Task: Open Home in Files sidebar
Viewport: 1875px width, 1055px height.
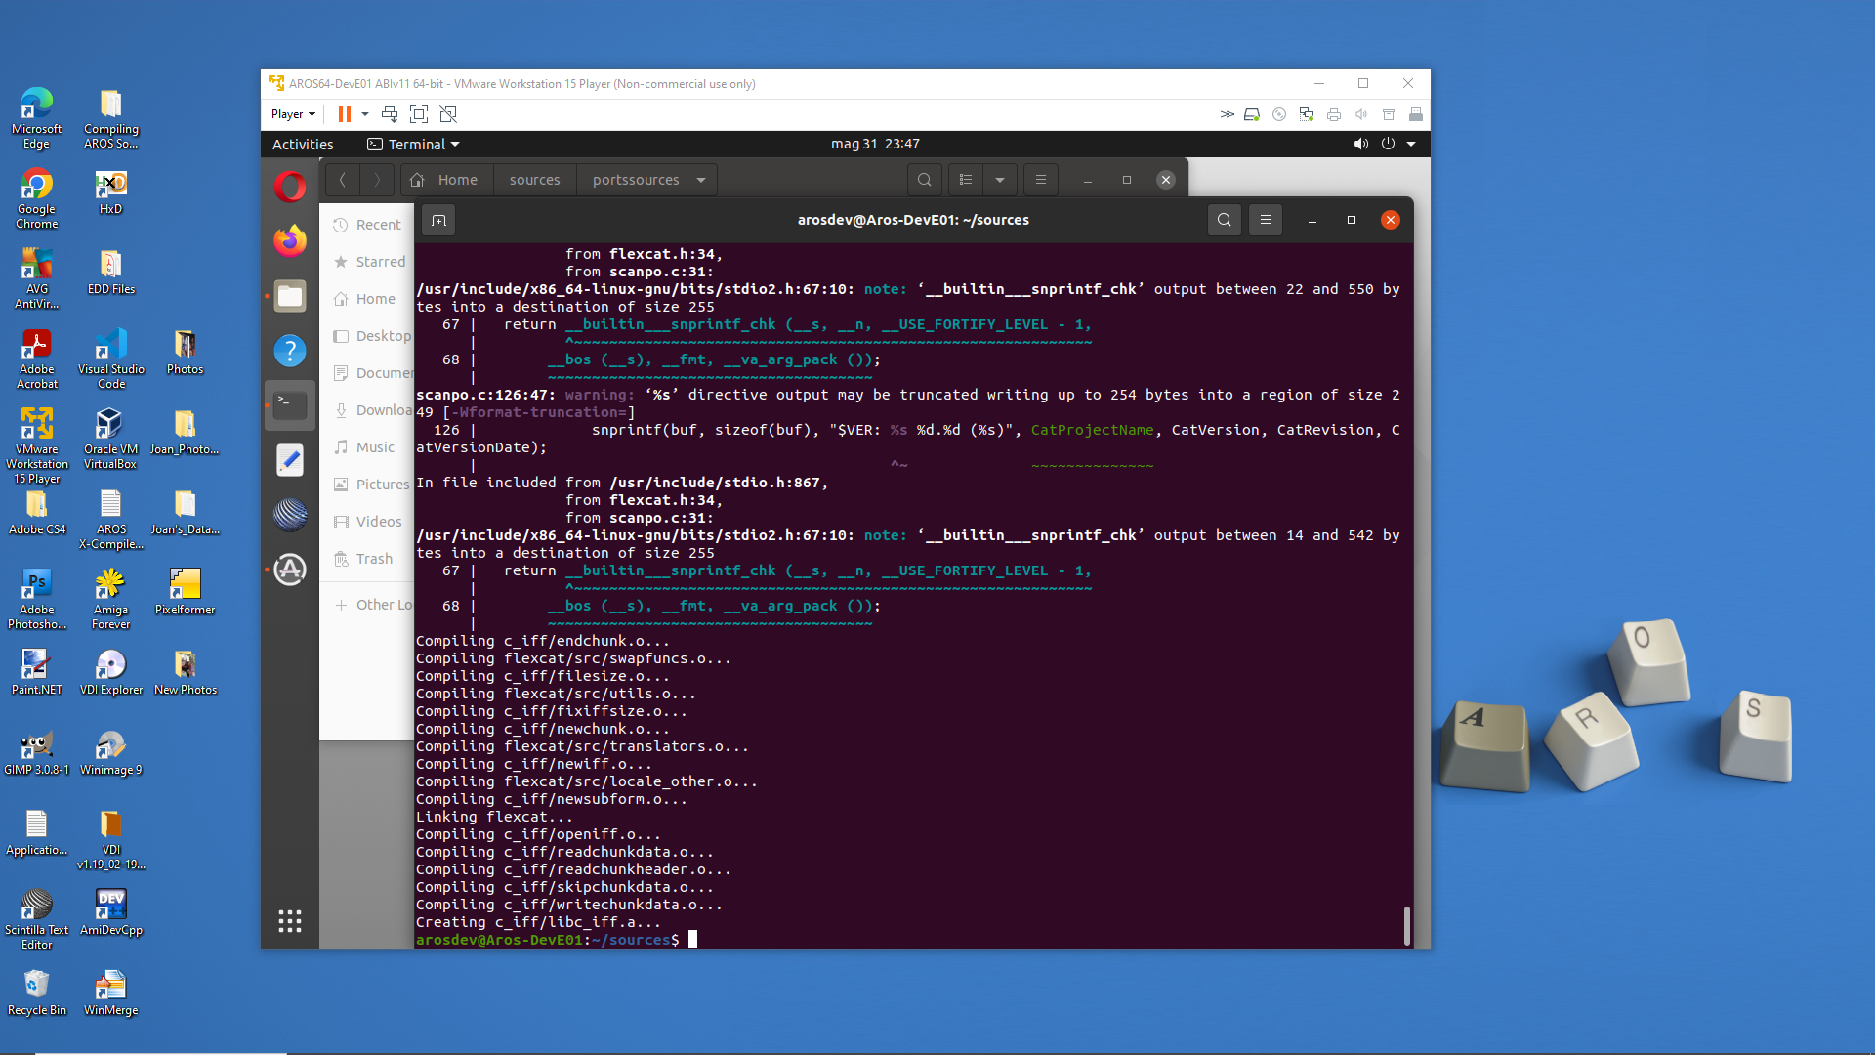Action: point(367,299)
